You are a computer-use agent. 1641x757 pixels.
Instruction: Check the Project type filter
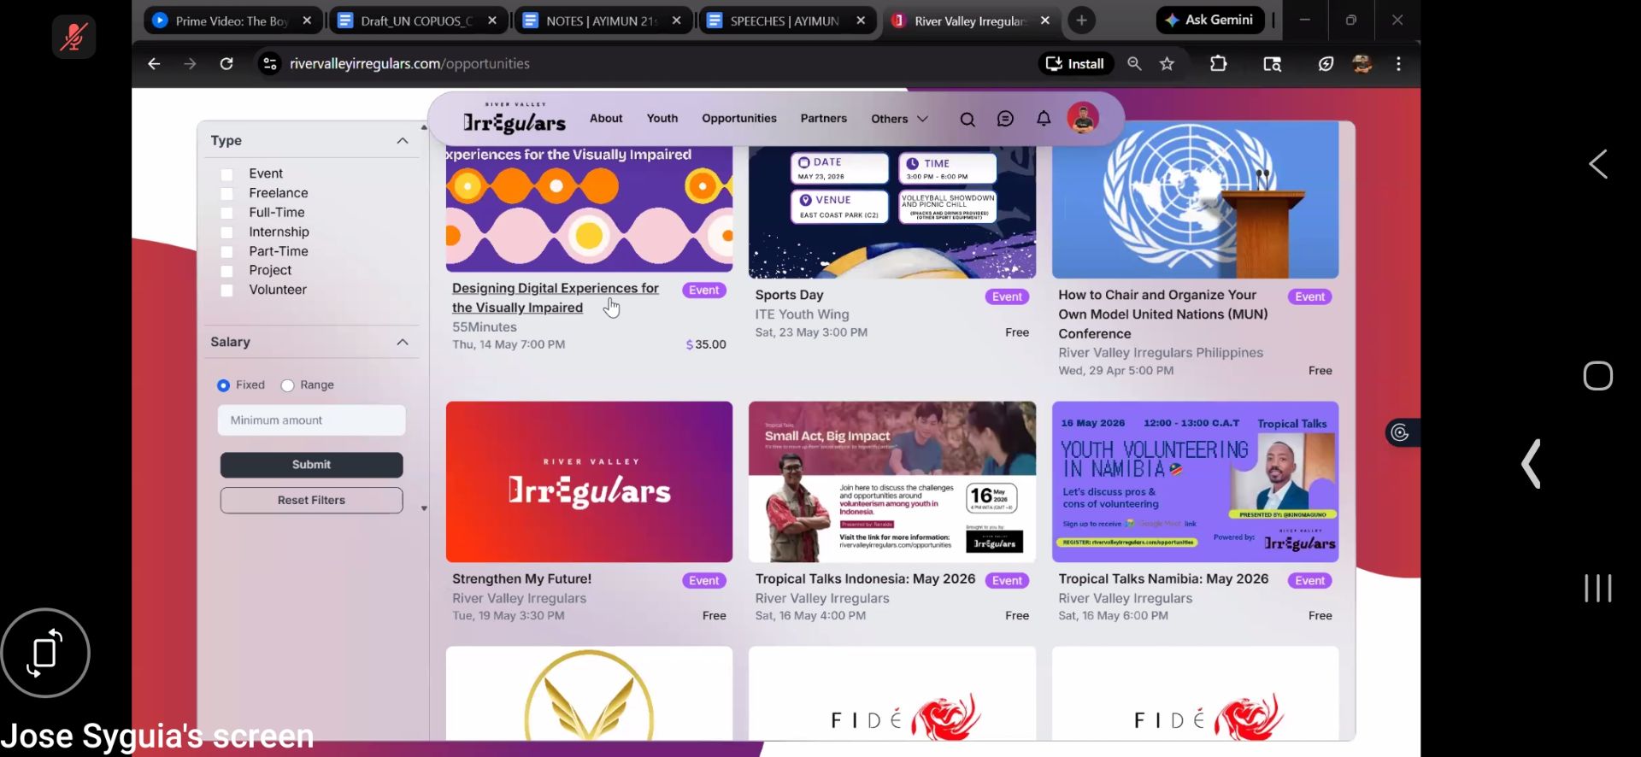pos(226,271)
